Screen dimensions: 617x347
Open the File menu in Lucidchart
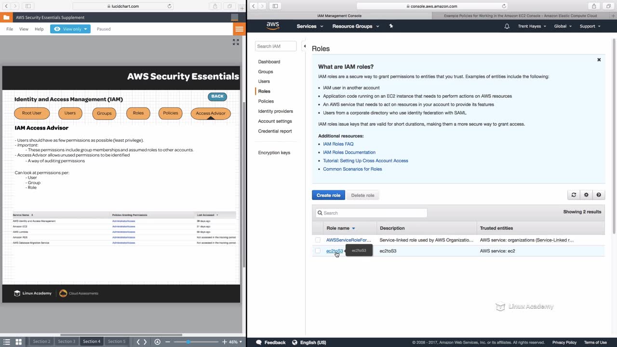pyautogui.click(x=10, y=29)
